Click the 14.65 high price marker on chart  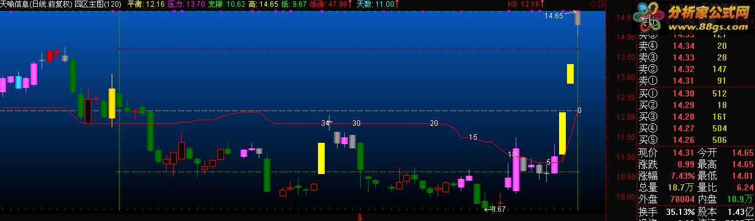[554, 16]
